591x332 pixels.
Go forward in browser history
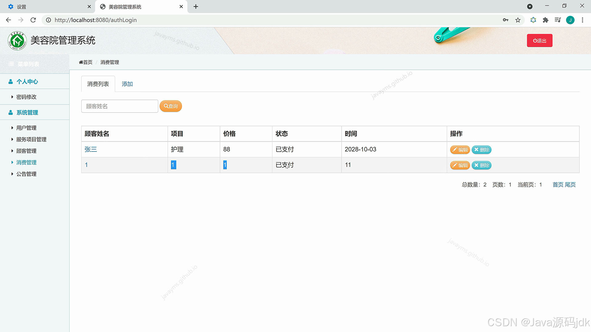(x=21, y=20)
